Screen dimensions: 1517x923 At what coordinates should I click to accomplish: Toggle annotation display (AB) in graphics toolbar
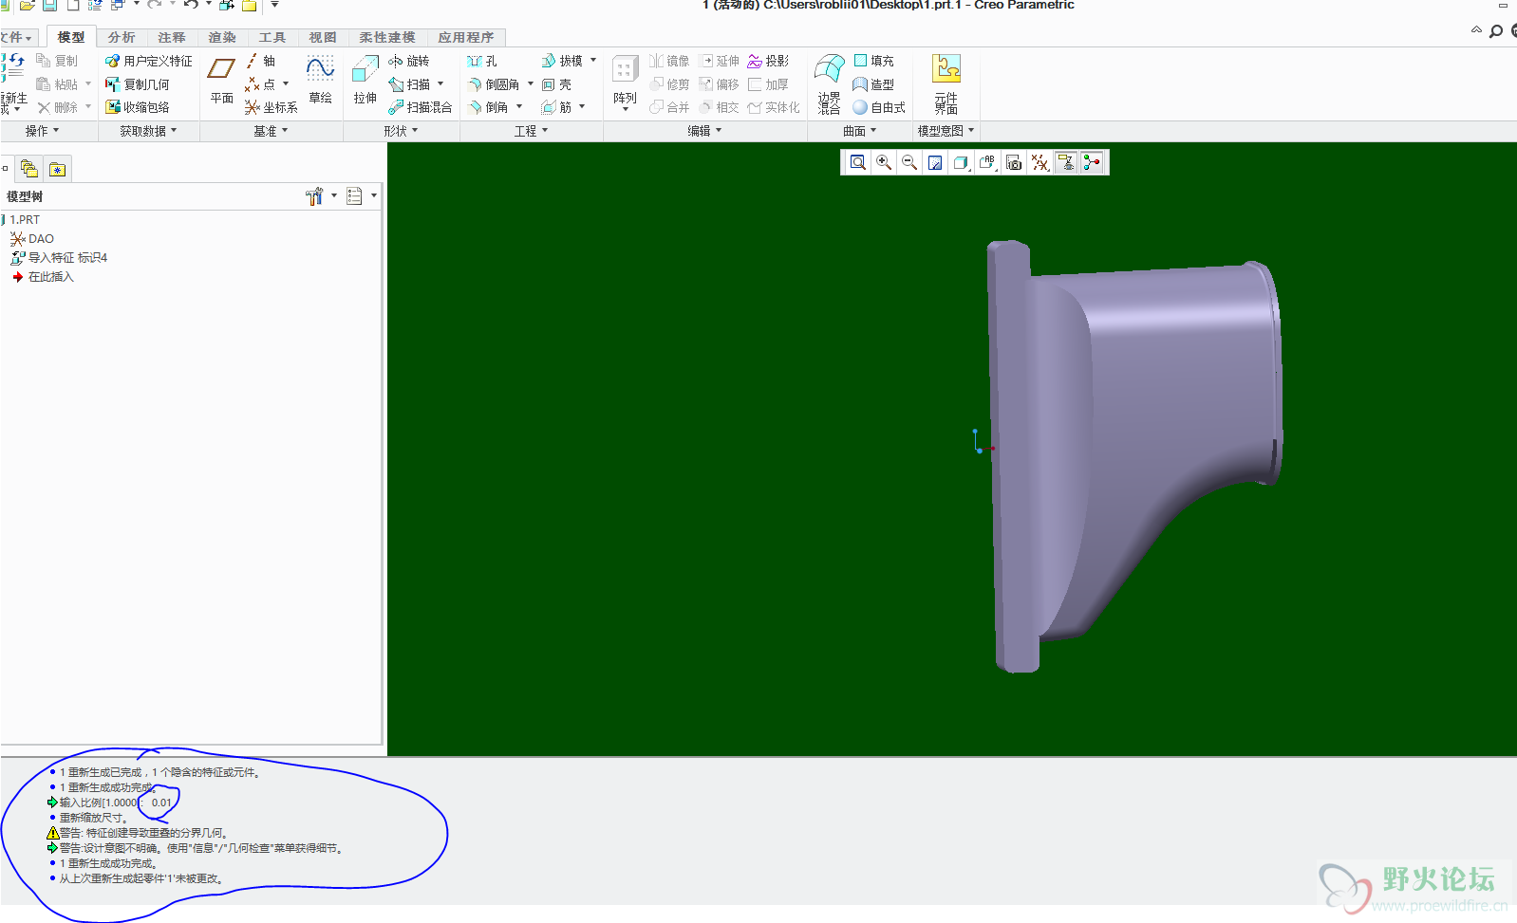pyautogui.click(x=987, y=162)
